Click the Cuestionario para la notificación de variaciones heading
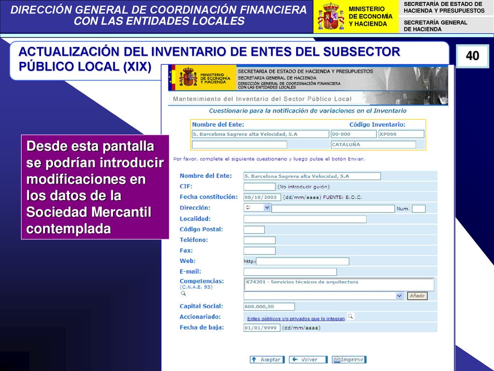Screen dimensions: 494x371 [308, 111]
